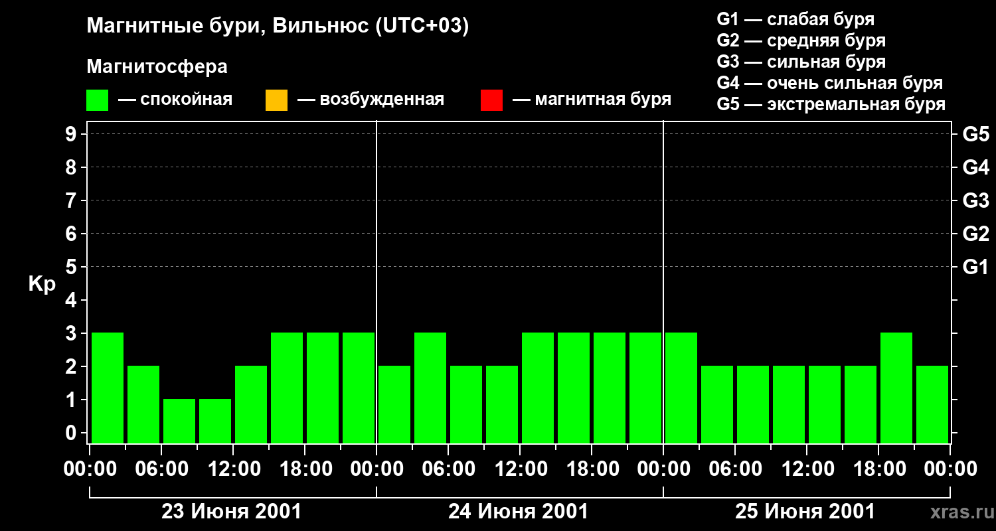The height and width of the screenshot is (531, 996).
Task: Click the right-axis storm level 'G2'
Action: 975,234
